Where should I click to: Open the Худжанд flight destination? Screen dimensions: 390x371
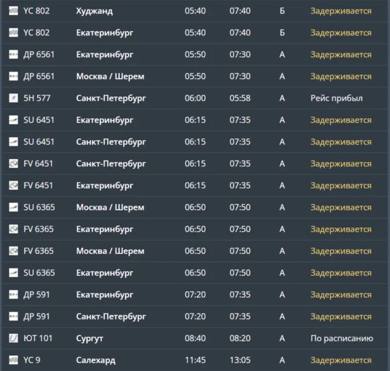tap(94, 11)
